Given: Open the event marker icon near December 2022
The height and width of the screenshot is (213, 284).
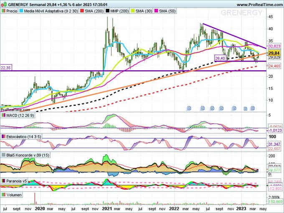Looking at the screenshot, I should click(234, 108).
